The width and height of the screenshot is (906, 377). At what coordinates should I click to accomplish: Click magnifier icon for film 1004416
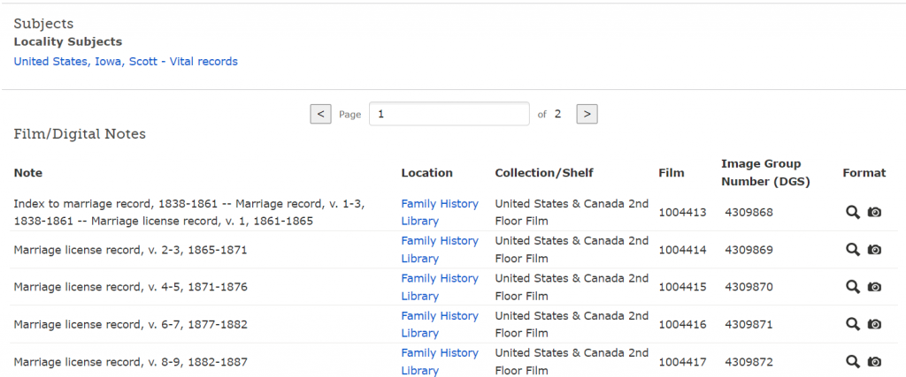pos(853,324)
